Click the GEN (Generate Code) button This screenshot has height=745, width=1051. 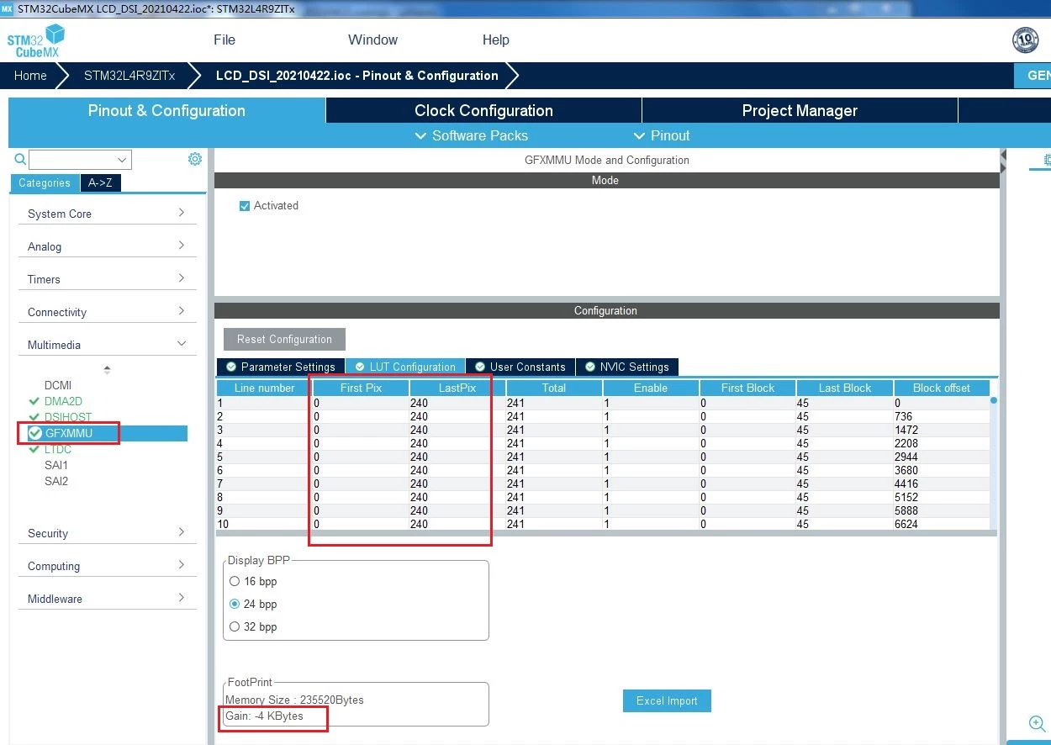pos(1033,75)
